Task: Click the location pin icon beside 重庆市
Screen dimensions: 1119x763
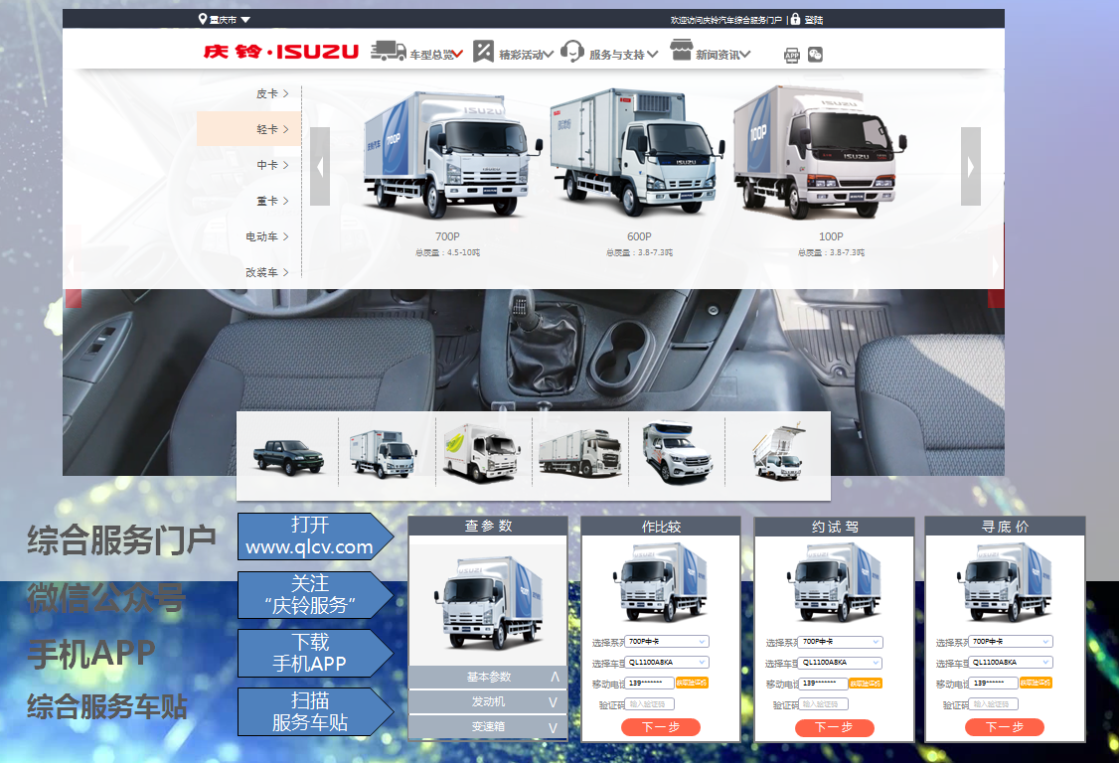Action: (x=203, y=19)
